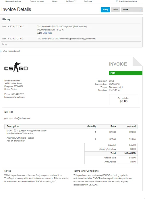Click the invoicing feedback speech bubble icon
This screenshot has width=145, height=199.
tap(117, 1)
